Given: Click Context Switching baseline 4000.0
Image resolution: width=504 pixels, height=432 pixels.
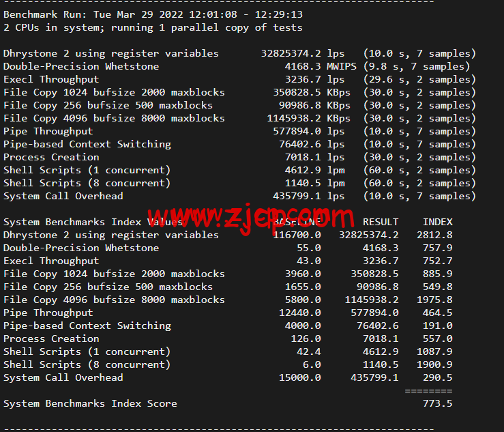Looking at the screenshot, I should coord(303,326).
